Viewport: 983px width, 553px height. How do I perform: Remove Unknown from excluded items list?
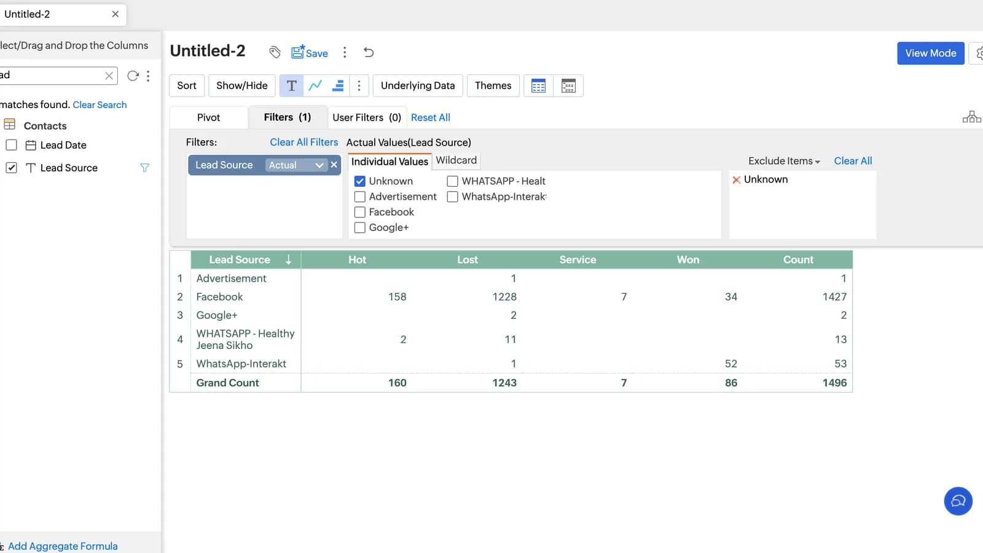(x=736, y=180)
